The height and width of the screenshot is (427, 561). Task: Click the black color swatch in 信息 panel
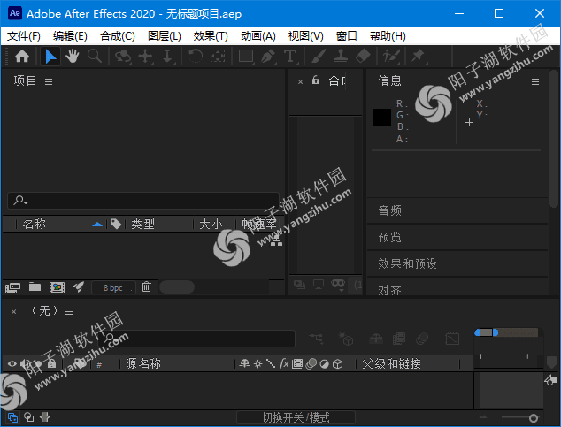tap(382, 118)
